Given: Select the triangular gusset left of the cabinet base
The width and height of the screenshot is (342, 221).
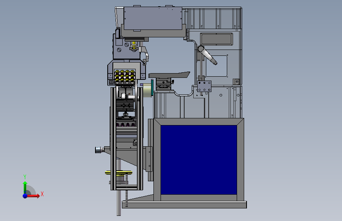Looking at the screenshot, I should (141, 198).
